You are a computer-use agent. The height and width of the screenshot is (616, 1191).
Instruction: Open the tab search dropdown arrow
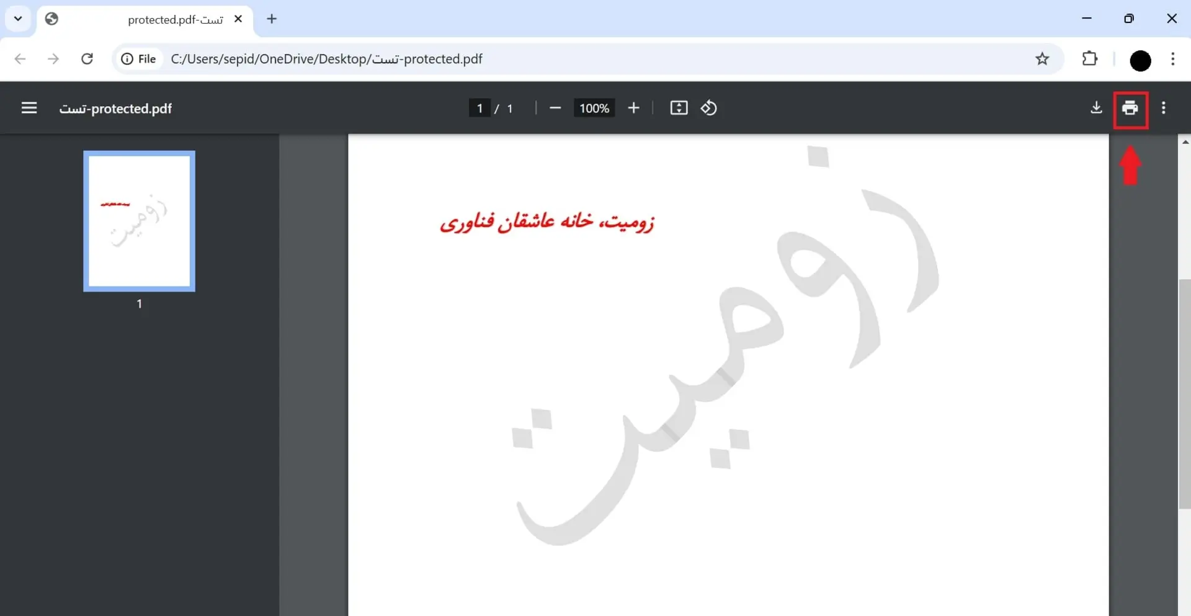18,19
